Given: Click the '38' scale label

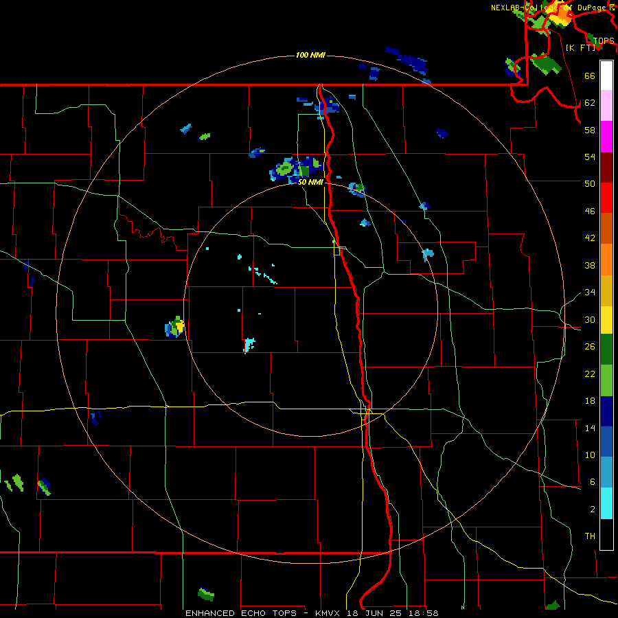Looking at the screenshot, I should (590, 265).
